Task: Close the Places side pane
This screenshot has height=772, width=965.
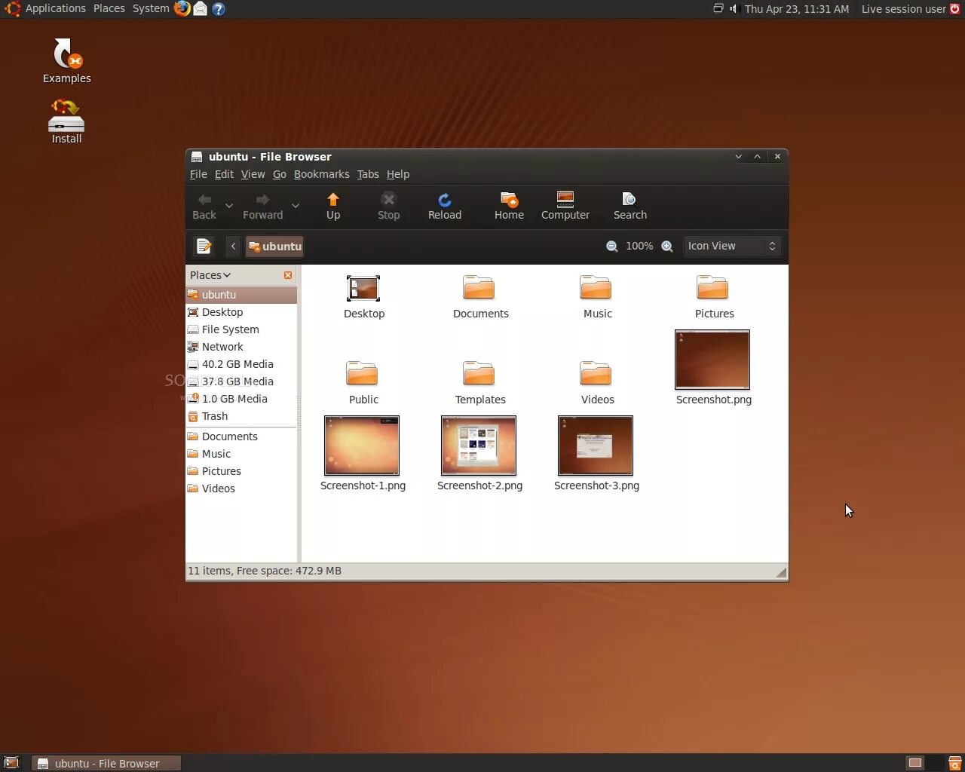Action: tap(288, 275)
